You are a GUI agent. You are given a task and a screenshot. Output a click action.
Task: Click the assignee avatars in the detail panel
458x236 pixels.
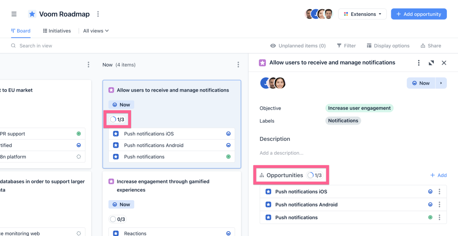(273, 83)
